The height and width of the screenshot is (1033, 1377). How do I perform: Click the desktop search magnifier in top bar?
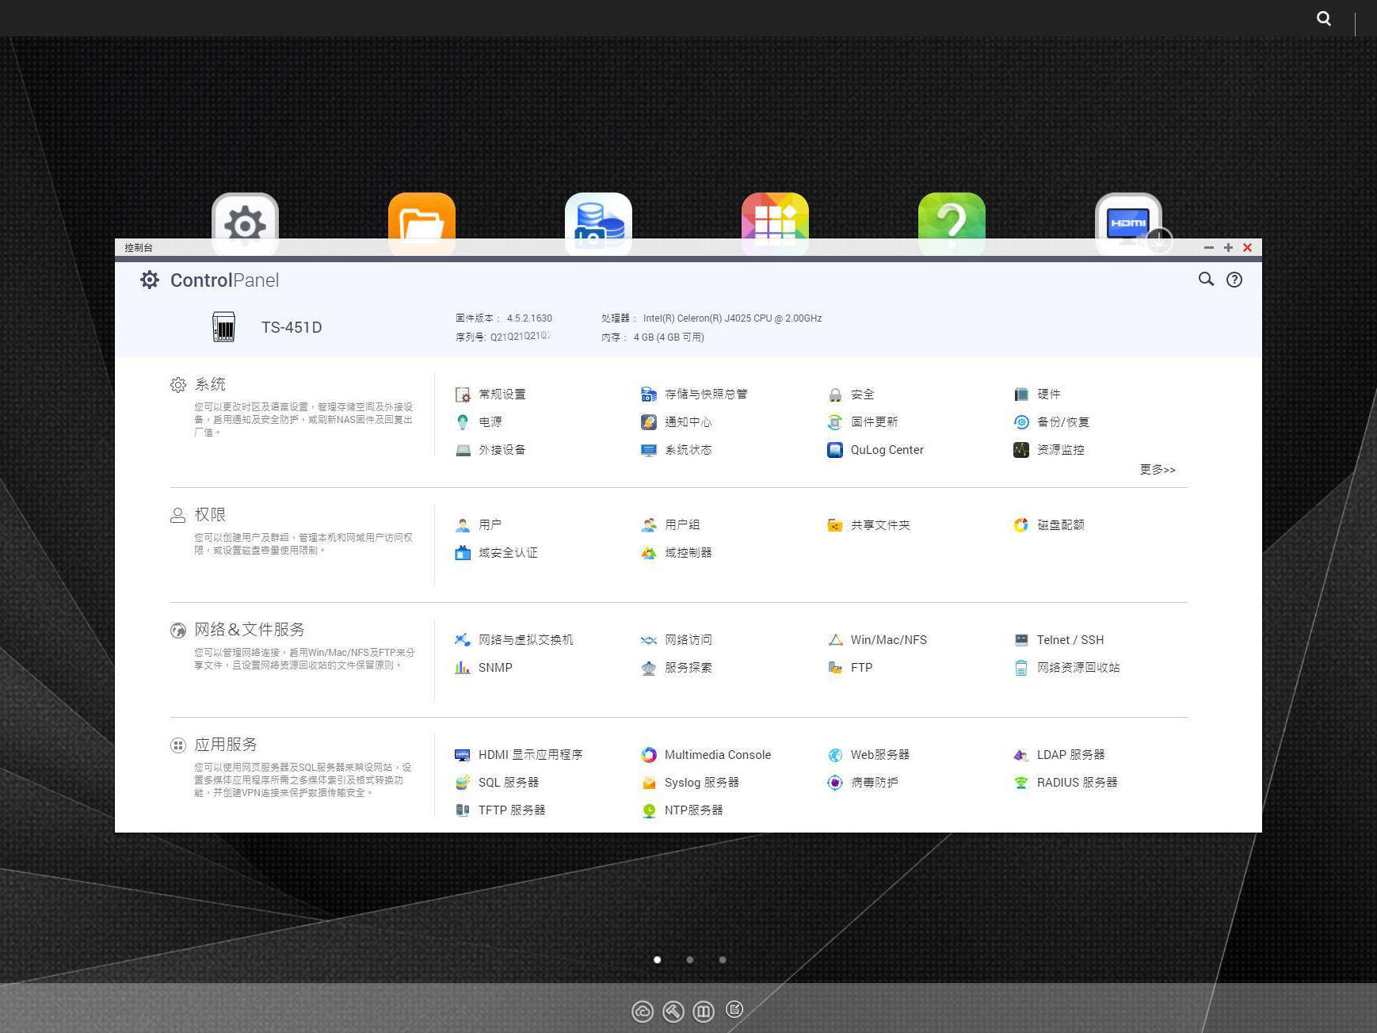tap(1323, 18)
